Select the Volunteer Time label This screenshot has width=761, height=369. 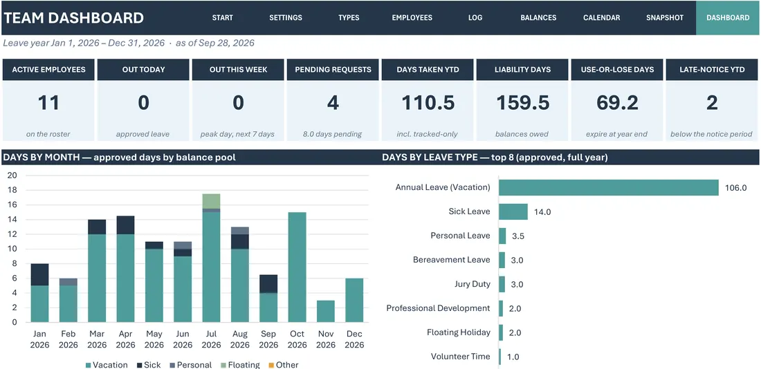[x=461, y=357]
